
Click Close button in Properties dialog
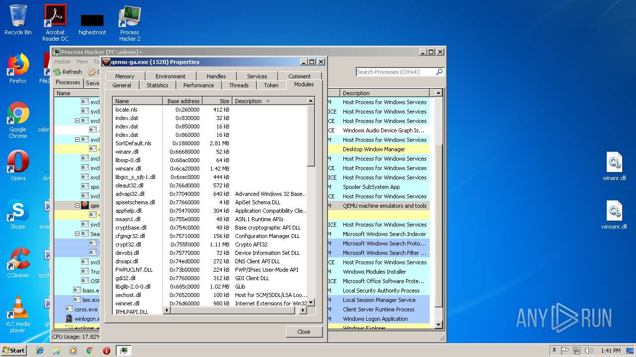(304, 332)
